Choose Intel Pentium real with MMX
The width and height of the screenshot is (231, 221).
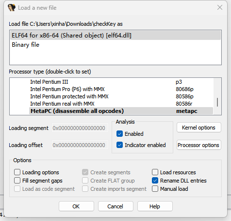(121, 104)
